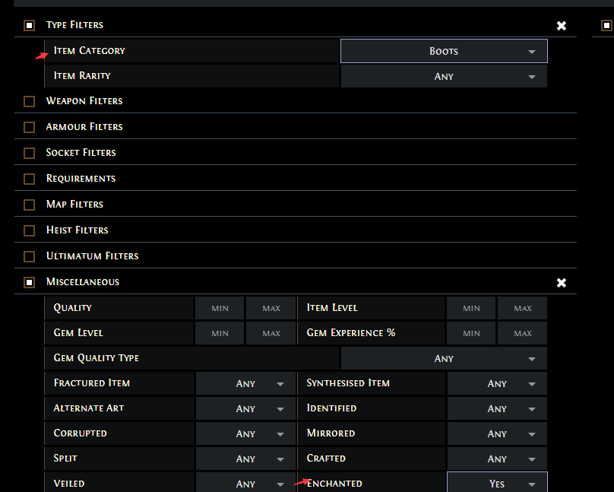Viewport: 614px width, 492px height.
Task: Open the Item Rarity dropdown
Action: [444, 76]
